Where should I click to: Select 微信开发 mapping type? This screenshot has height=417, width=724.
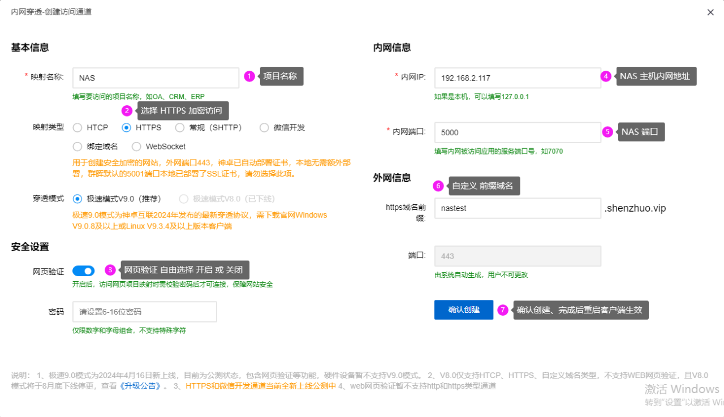coord(264,128)
